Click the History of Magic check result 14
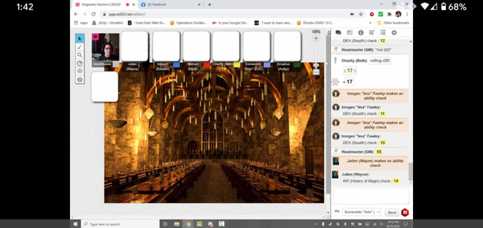 (x=396, y=181)
